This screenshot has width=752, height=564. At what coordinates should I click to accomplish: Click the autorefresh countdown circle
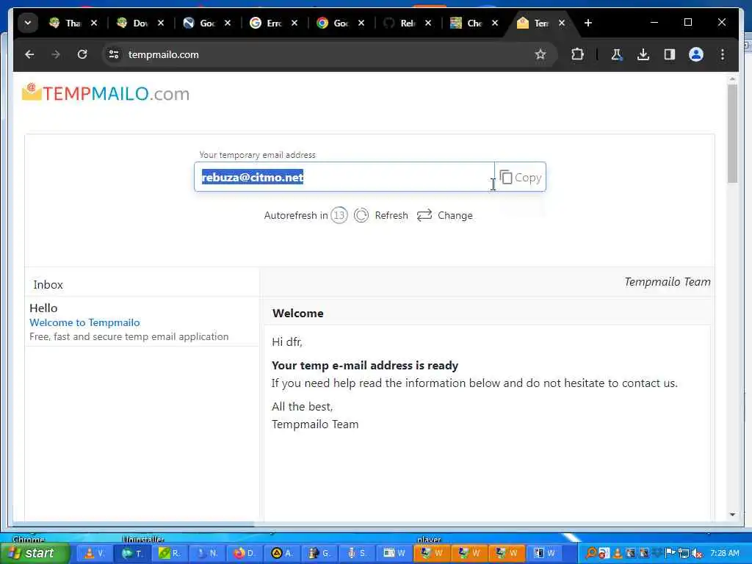(x=339, y=215)
